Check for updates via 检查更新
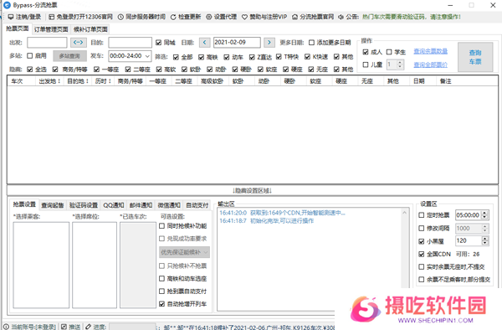The height and width of the screenshot is (330, 502). 186,17
